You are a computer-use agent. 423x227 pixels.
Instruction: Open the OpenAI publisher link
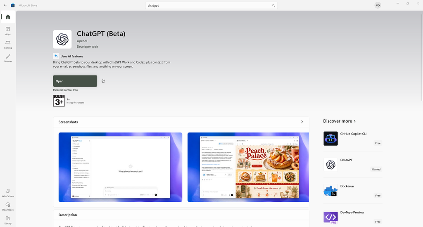coord(82,41)
